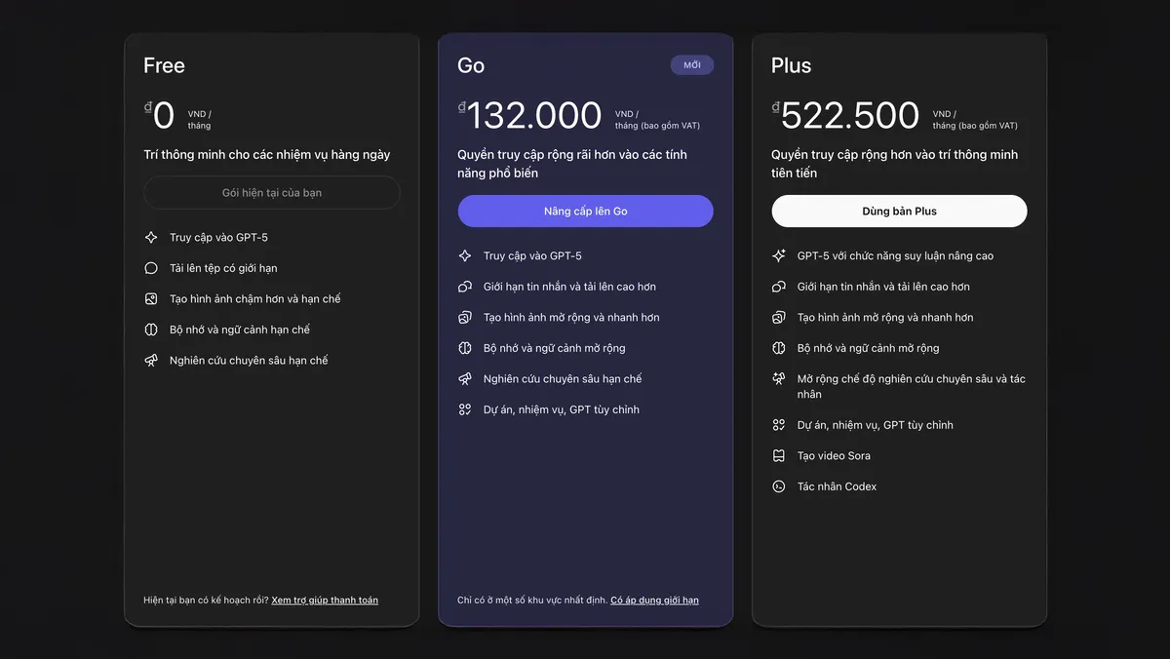This screenshot has height=659, width=1170.
Task: Click the telescope icon in the Free plan
Action: (151, 361)
